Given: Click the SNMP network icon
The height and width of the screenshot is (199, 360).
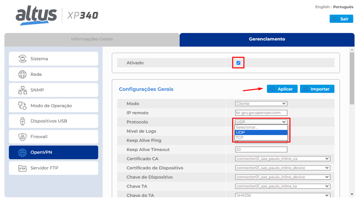Looking at the screenshot, I should tap(23, 90).
